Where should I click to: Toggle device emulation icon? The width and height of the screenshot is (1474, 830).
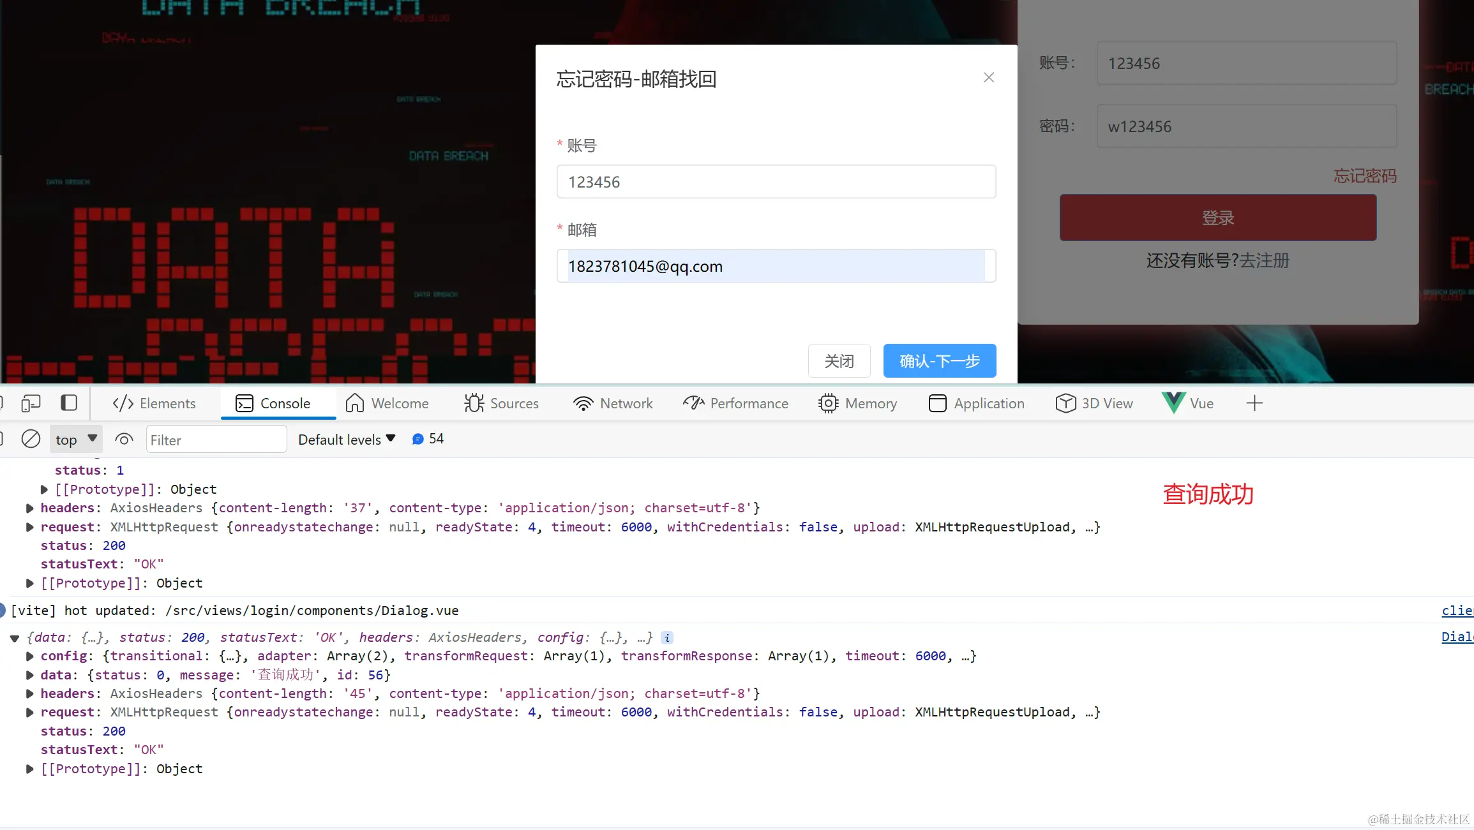tap(31, 403)
